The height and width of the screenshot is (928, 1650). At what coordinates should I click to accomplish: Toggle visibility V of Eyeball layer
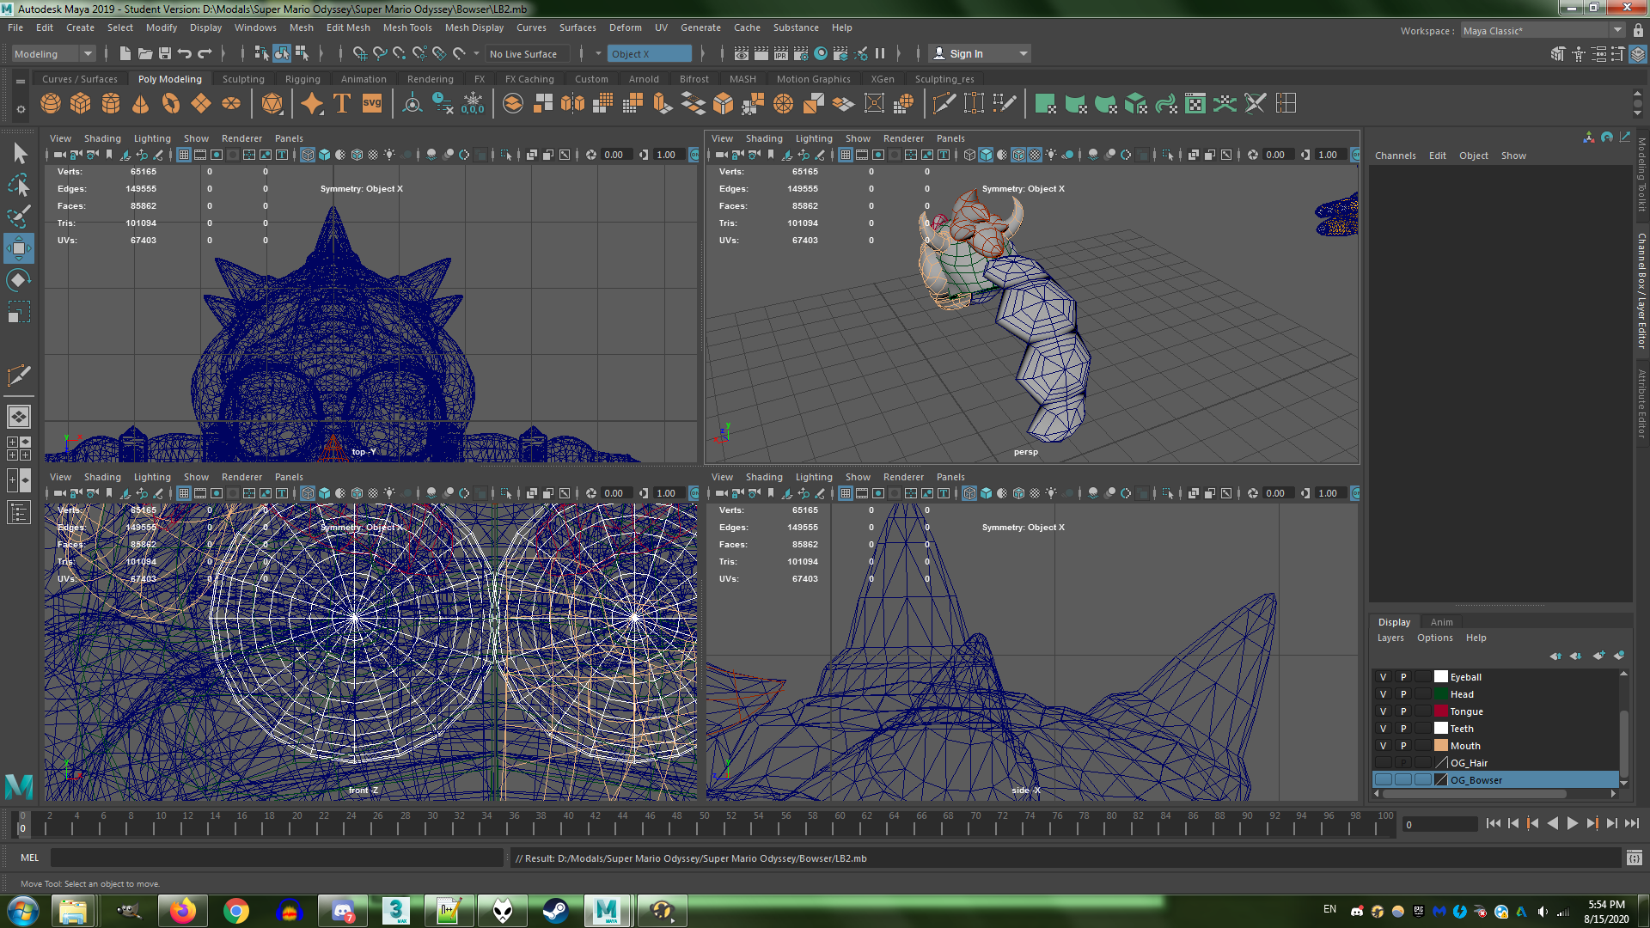(1383, 677)
